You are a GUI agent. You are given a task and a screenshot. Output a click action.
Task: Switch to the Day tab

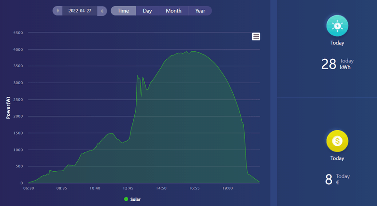[148, 11]
